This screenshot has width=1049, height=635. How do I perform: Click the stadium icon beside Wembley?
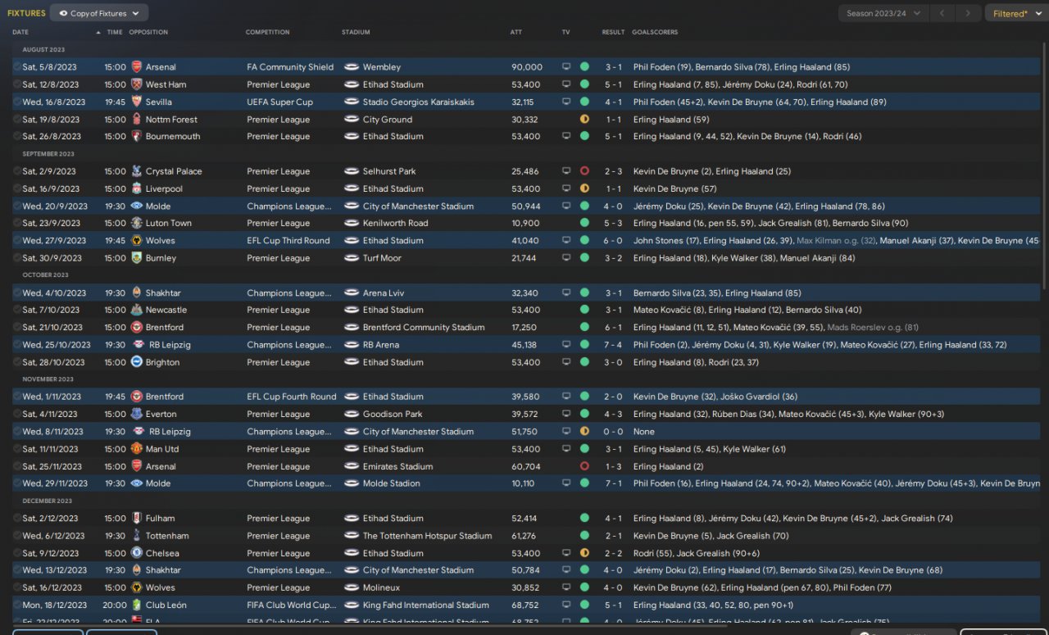(x=352, y=67)
